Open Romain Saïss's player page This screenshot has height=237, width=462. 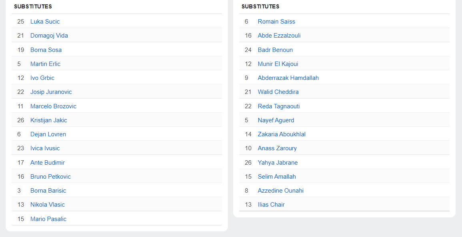(276, 22)
